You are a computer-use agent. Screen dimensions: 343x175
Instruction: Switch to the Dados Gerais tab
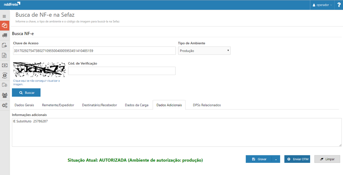tap(24, 105)
